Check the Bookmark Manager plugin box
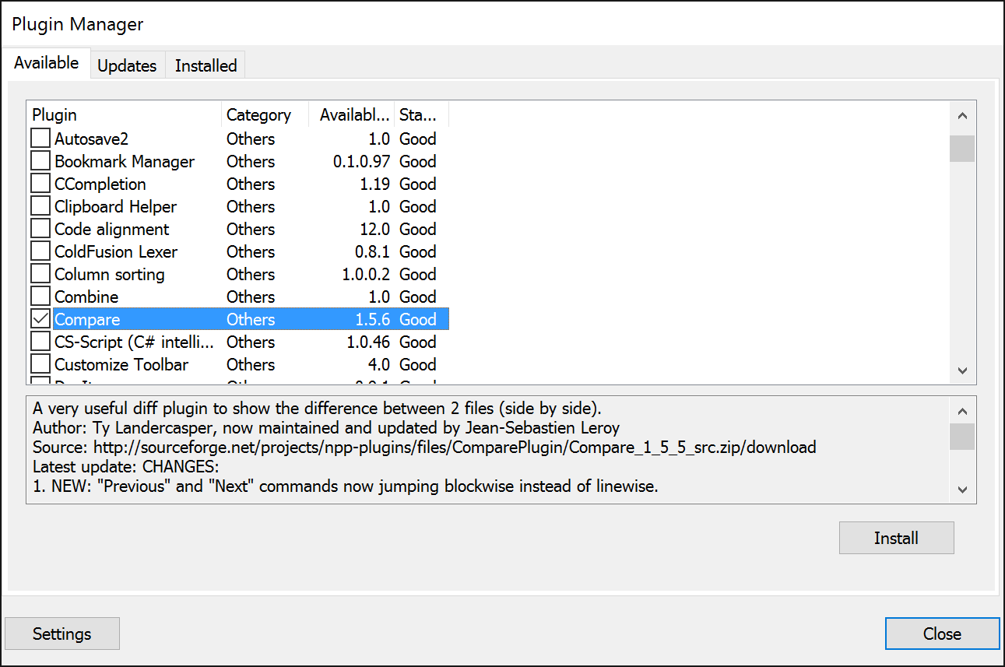The width and height of the screenshot is (1005, 667). point(40,161)
